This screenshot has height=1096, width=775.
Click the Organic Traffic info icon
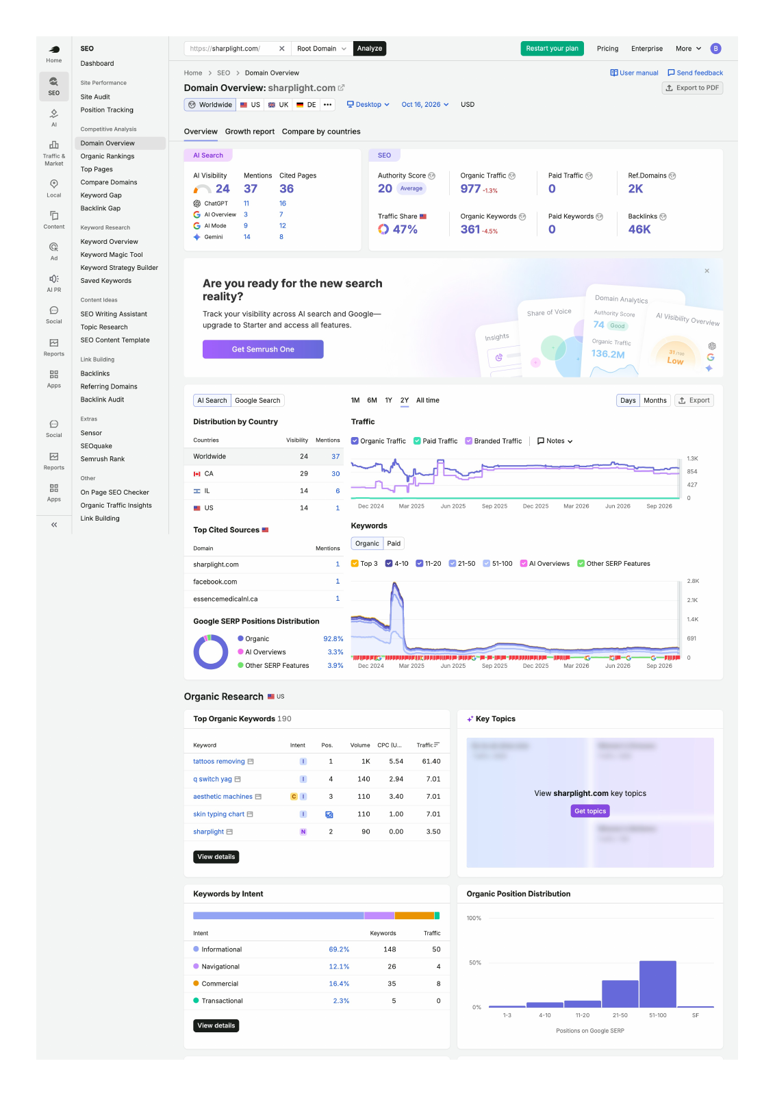512,176
